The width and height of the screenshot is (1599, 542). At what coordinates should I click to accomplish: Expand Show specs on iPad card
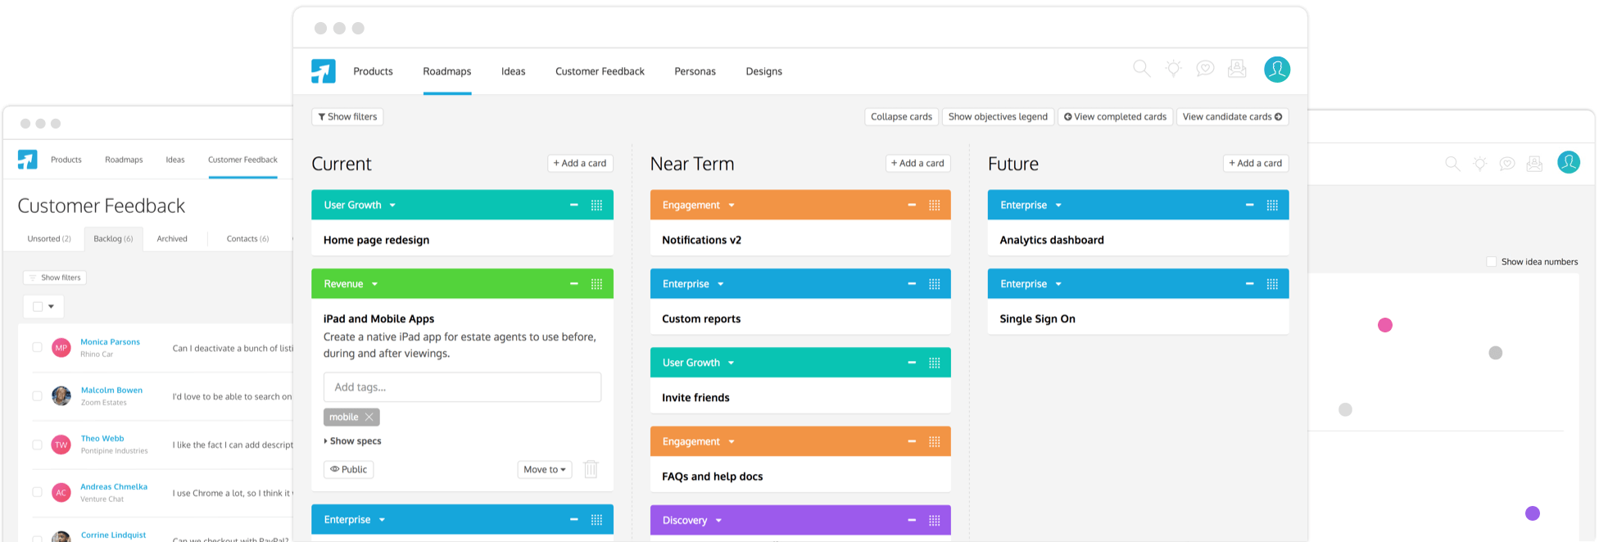(x=352, y=441)
